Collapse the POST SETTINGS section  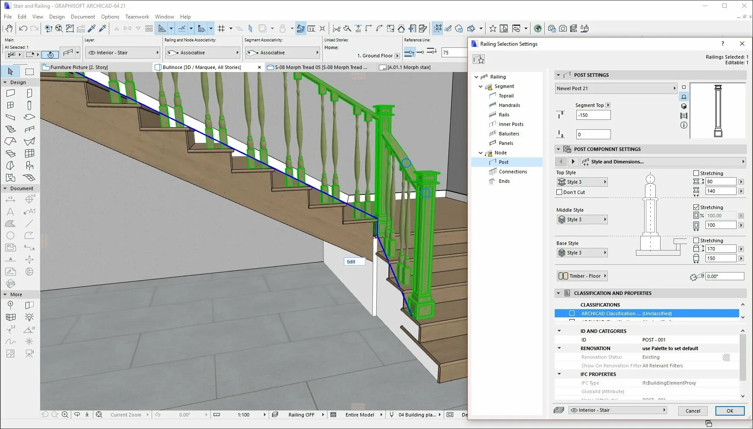[558, 75]
